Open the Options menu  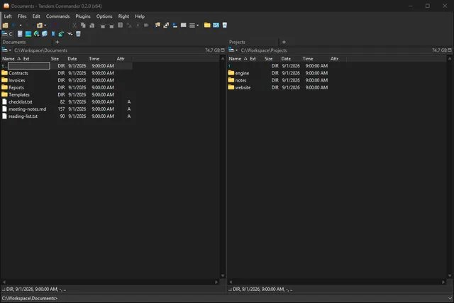pyautogui.click(x=104, y=16)
